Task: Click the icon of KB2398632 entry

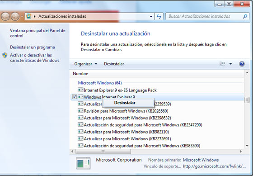Action: tap(80, 118)
